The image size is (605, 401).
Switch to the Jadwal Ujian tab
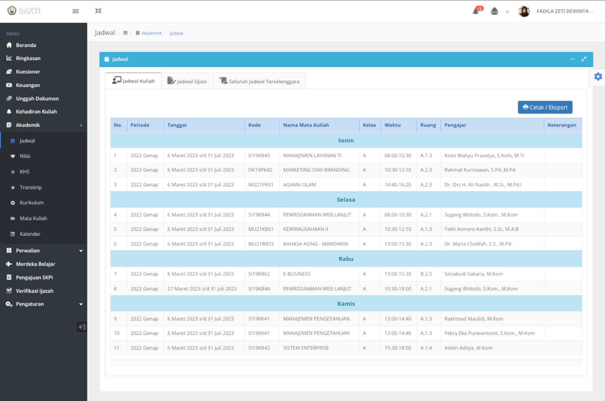click(187, 81)
